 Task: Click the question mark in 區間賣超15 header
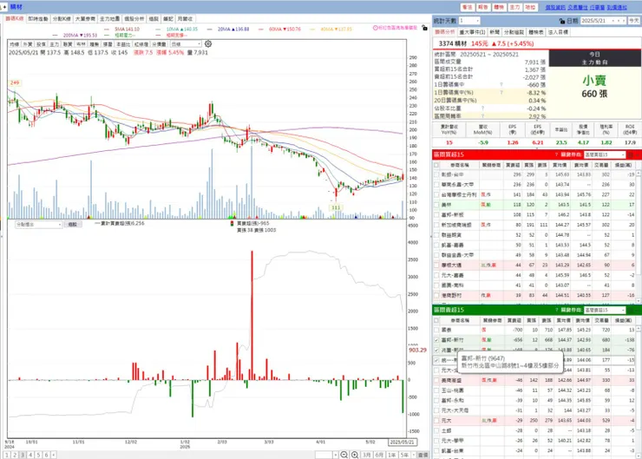click(x=556, y=310)
